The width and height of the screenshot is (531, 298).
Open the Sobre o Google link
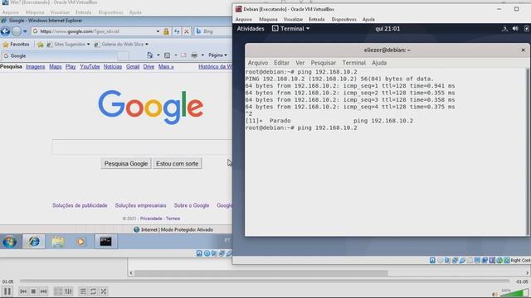click(x=192, y=205)
